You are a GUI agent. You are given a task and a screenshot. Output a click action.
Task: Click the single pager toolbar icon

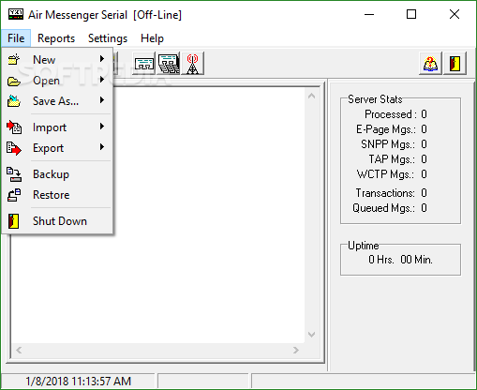click(144, 64)
